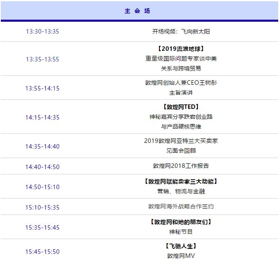Click 2019敦煌网亚特兰大买卖家 line

click(x=181, y=141)
